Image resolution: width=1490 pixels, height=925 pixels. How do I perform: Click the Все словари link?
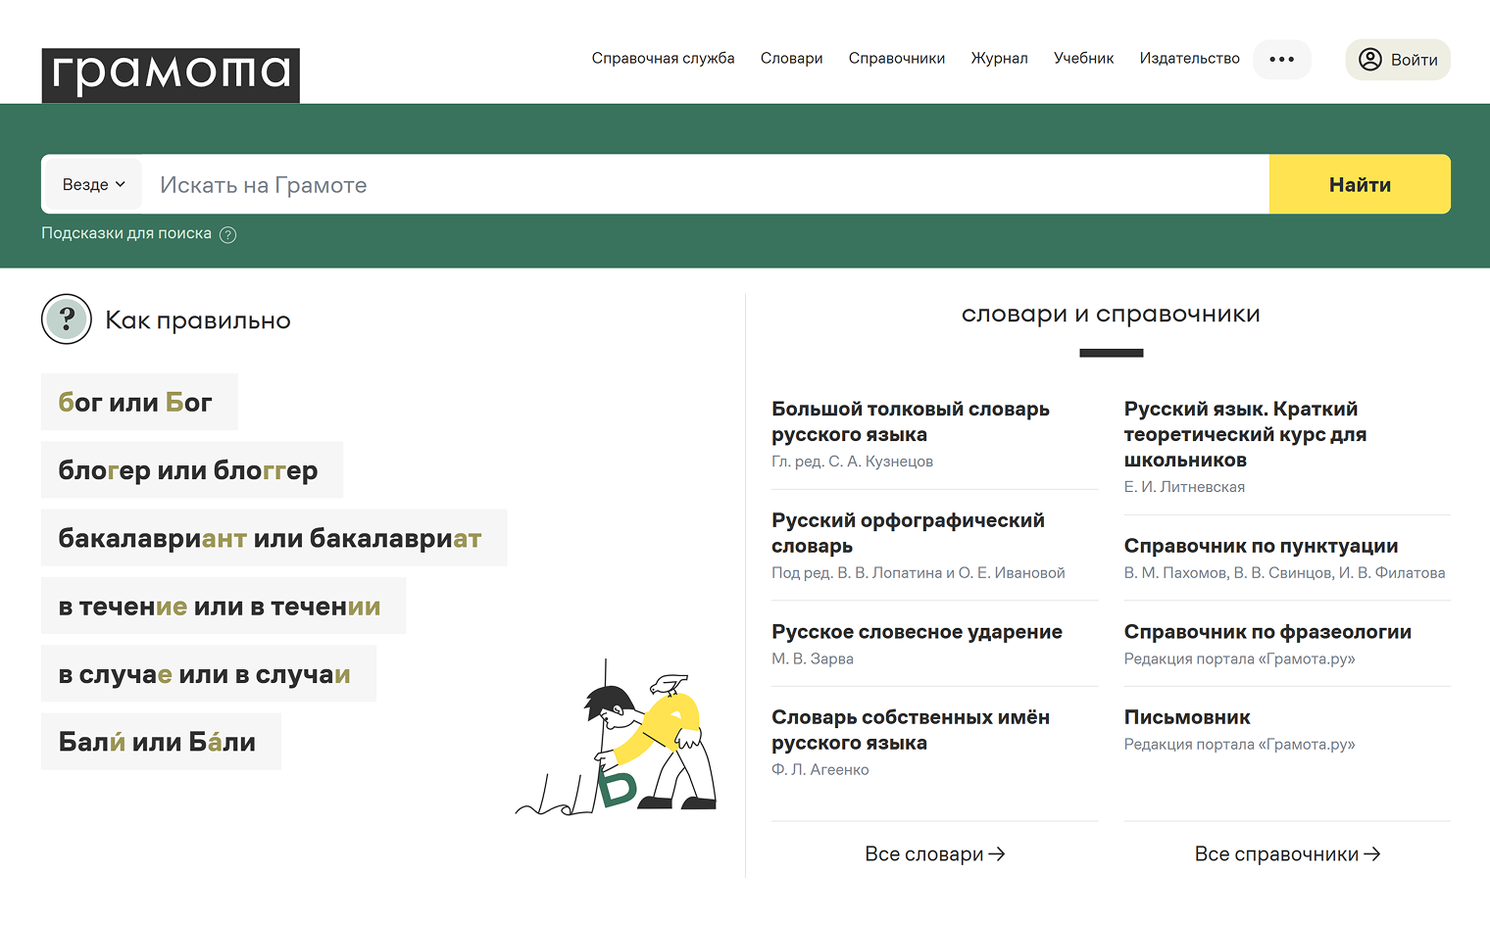click(x=934, y=853)
